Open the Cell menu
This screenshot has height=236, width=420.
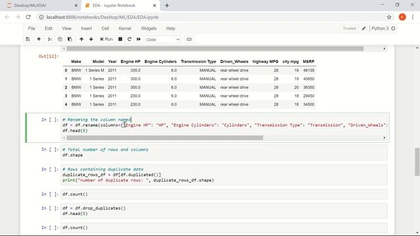coord(105,28)
